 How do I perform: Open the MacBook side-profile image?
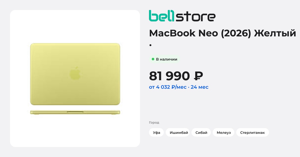click(x=75, y=112)
